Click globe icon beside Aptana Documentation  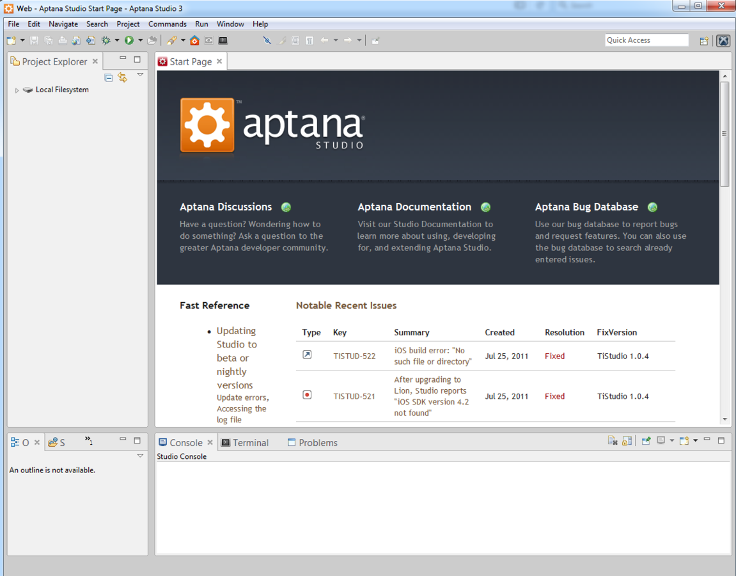(486, 207)
